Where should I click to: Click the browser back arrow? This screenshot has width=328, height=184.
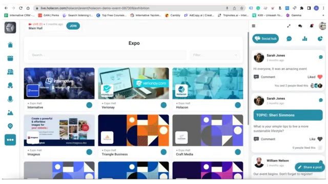[x=6, y=8]
